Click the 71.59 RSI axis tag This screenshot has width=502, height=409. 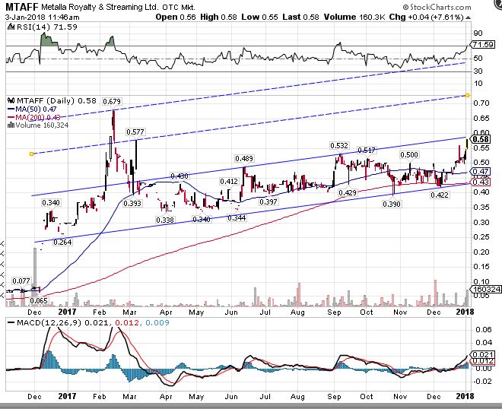click(482, 45)
